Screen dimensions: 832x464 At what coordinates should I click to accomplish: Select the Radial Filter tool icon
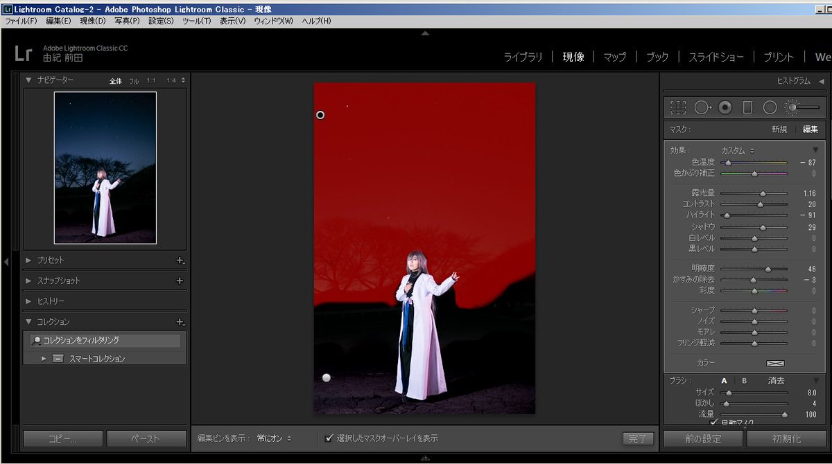coord(770,107)
